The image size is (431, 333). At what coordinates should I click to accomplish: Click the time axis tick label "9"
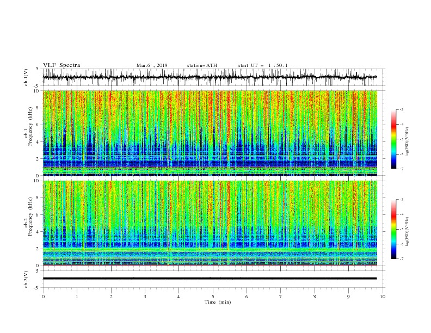[348, 297]
